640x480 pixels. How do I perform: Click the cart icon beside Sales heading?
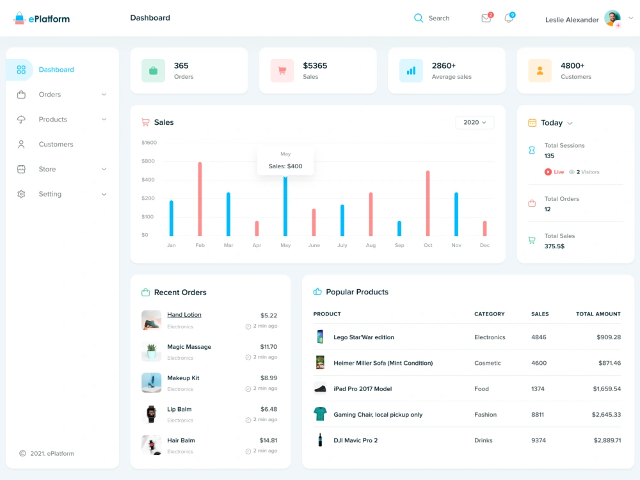coord(145,122)
